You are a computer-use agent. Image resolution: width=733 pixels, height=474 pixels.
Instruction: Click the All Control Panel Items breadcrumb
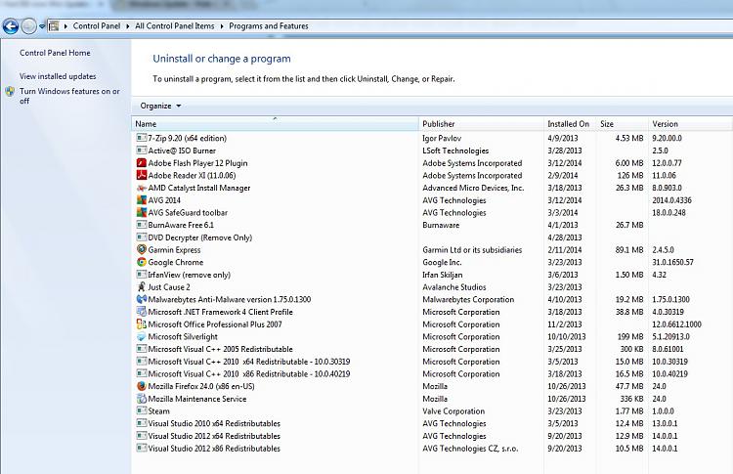click(x=174, y=26)
